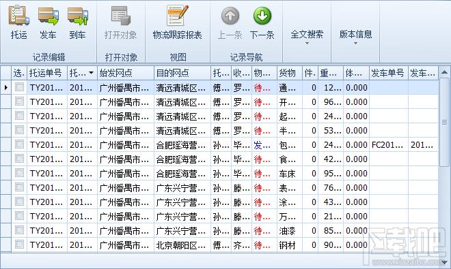Click weight cell 43... in 涂... row
Screen dimensions: 451x269
tap(331, 202)
